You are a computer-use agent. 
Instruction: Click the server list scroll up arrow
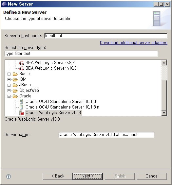[164, 63]
